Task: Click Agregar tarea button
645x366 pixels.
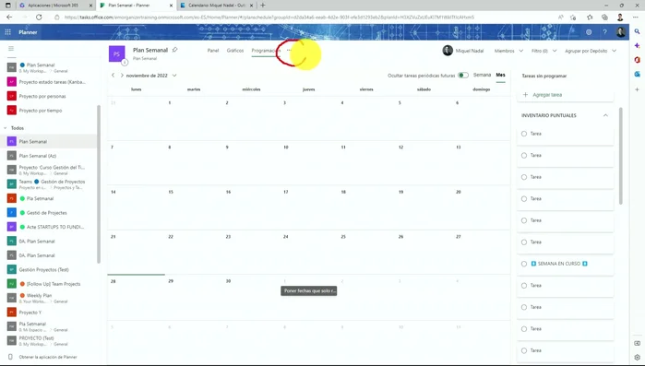Action: 566,95
